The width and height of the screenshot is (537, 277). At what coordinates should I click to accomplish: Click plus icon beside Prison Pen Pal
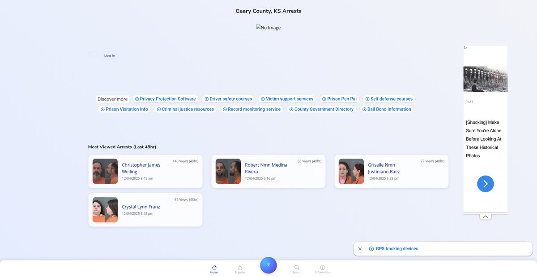click(x=324, y=99)
